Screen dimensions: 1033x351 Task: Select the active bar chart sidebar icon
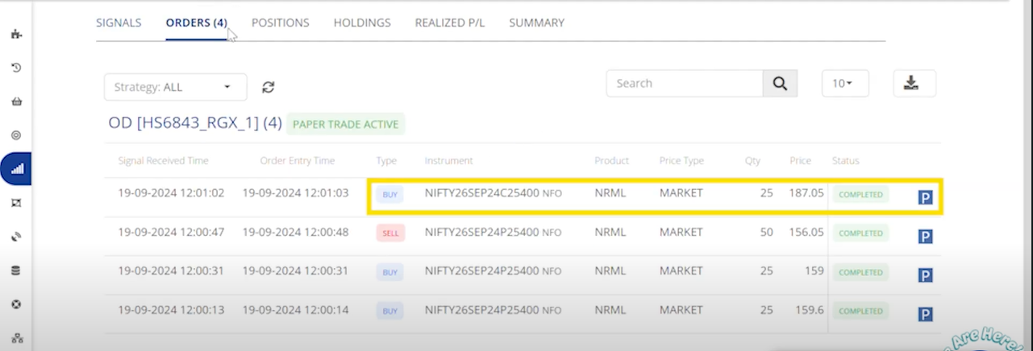pyautogui.click(x=16, y=169)
